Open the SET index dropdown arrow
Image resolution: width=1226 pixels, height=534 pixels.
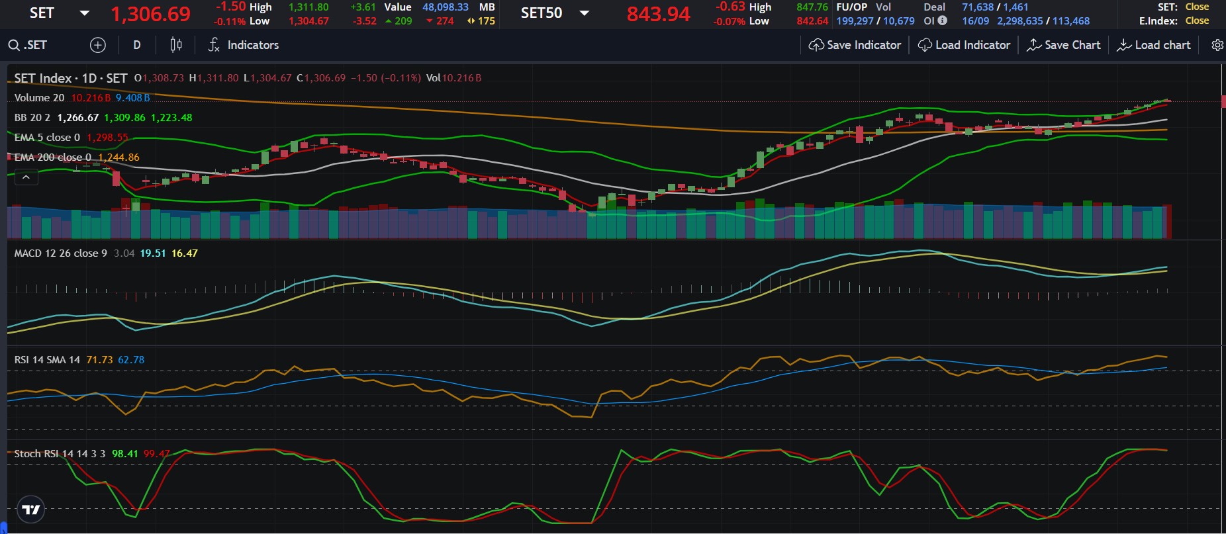pyautogui.click(x=84, y=13)
